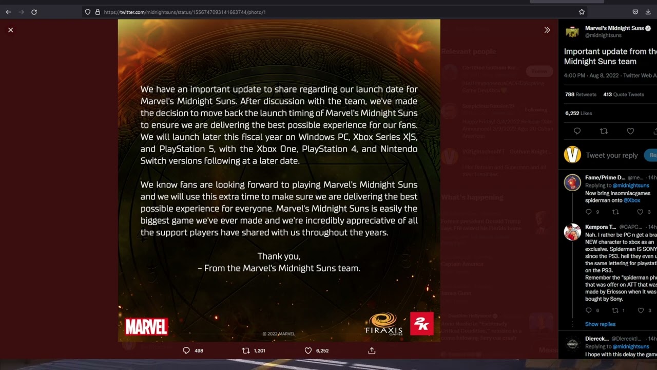Open Diereck... commenter avatar
The height and width of the screenshot is (370, 657).
572,344
